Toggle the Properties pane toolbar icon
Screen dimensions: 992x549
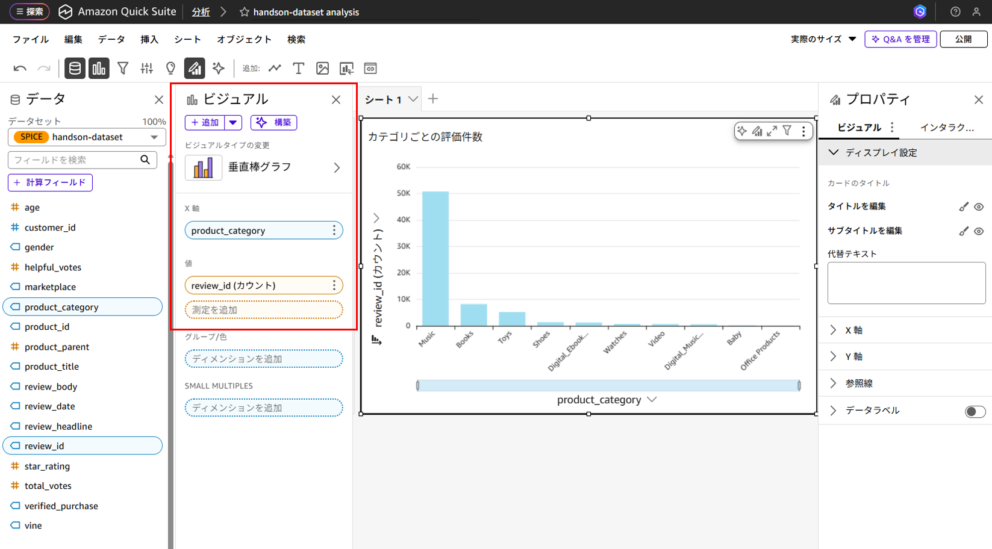click(x=195, y=69)
